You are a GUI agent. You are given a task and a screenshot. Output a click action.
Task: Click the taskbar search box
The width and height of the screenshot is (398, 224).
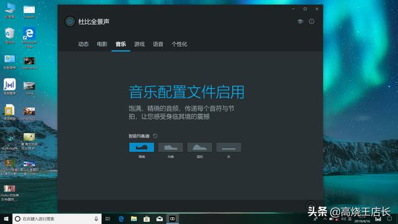(x=57, y=218)
